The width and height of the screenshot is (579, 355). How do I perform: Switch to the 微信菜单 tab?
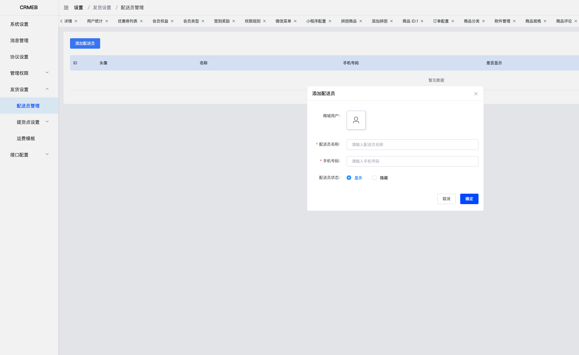click(x=283, y=21)
